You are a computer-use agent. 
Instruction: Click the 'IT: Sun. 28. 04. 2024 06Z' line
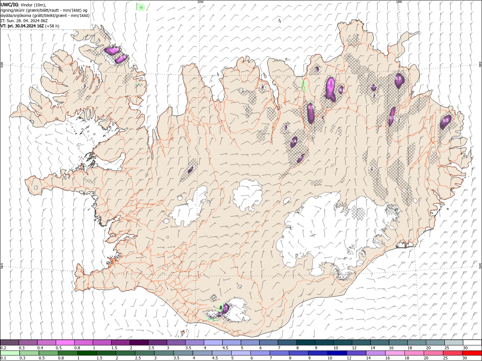24,21
